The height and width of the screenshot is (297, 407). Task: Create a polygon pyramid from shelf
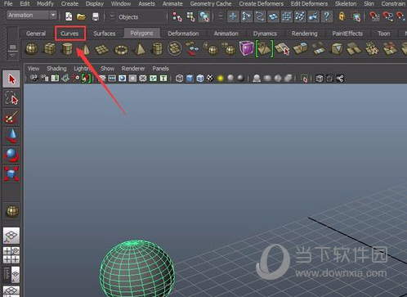(x=140, y=49)
